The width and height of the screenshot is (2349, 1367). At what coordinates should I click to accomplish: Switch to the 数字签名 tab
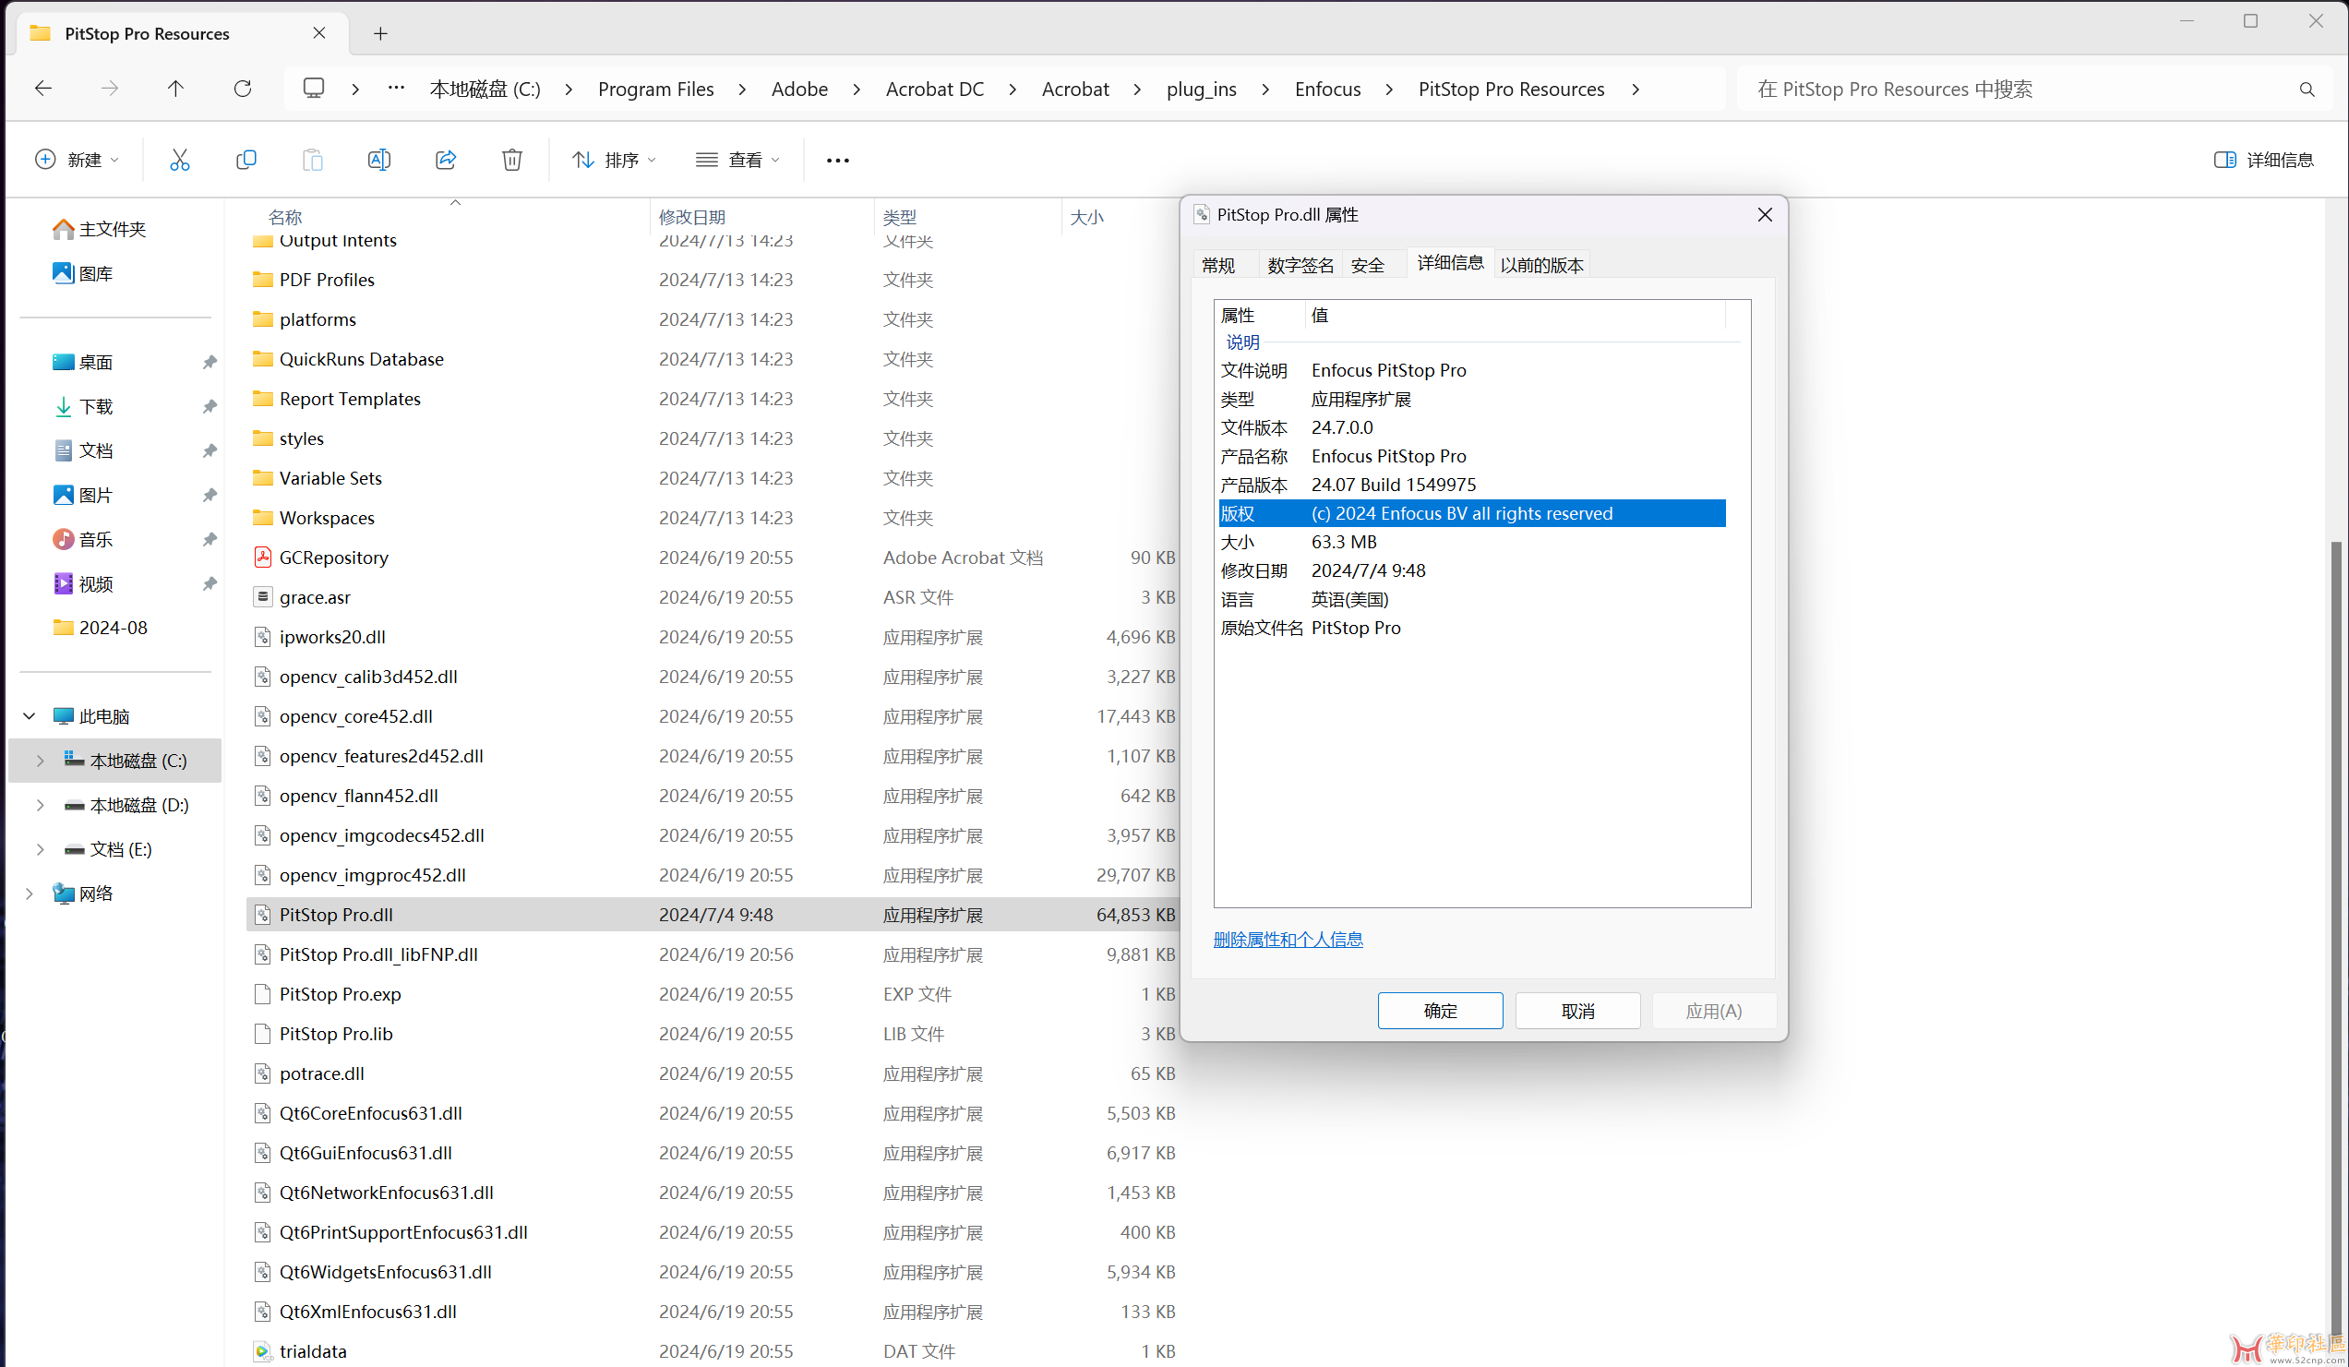1300,265
